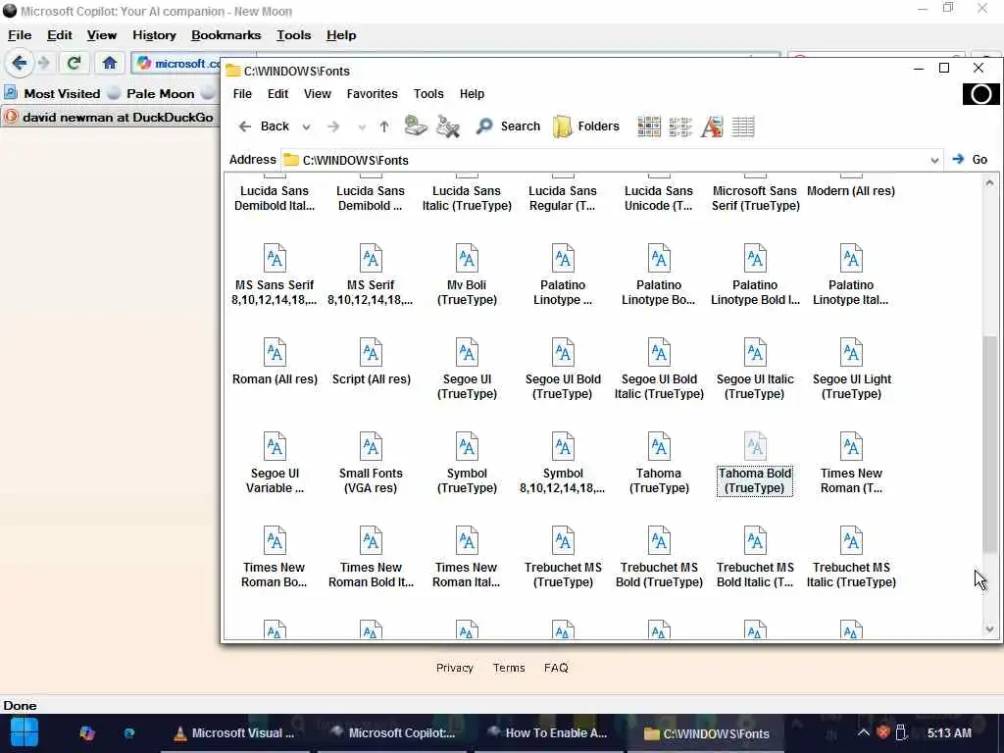Select Trebuchet MS Bold (TrueType) font
Screen dimensions: 1004x753
tap(659, 557)
